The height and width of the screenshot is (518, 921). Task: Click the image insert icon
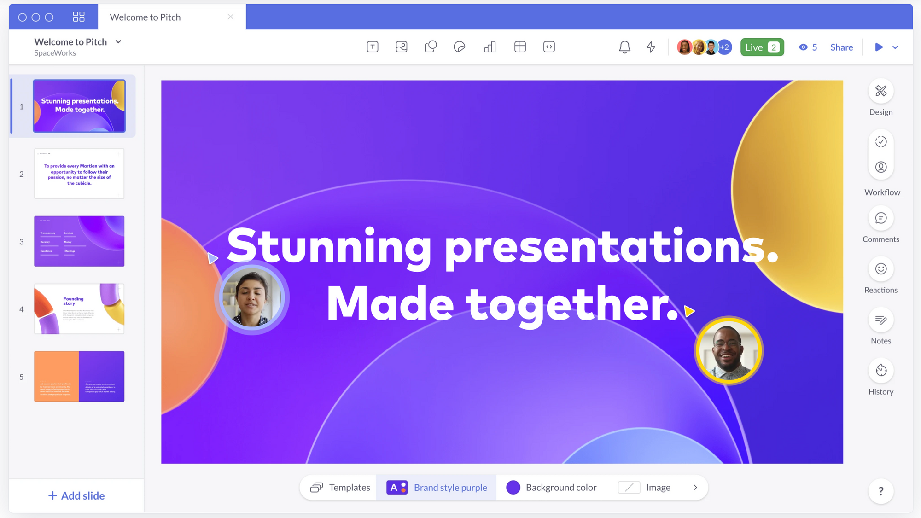click(402, 47)
